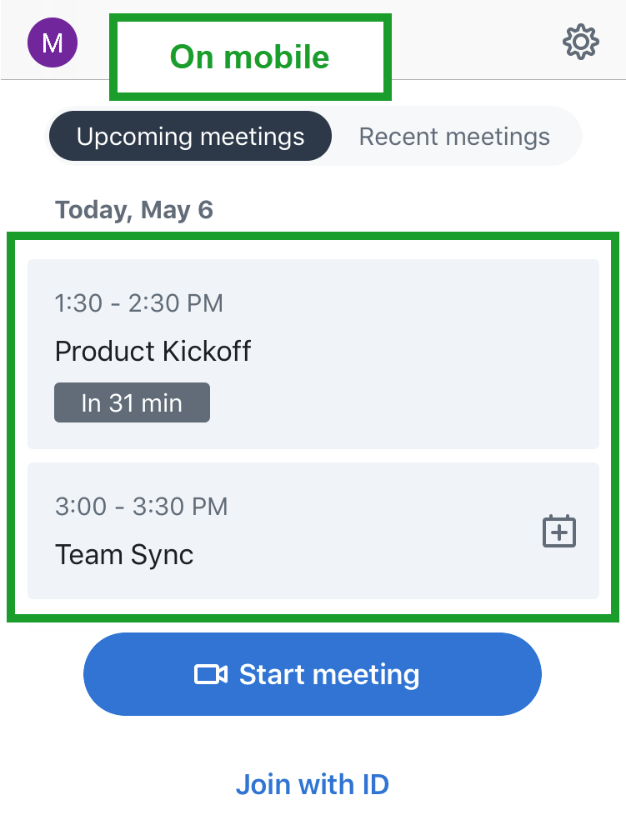Click the Start meeting label text
Image resolution: width=626 pixels, height=825 pixels.
click(329, 674)
